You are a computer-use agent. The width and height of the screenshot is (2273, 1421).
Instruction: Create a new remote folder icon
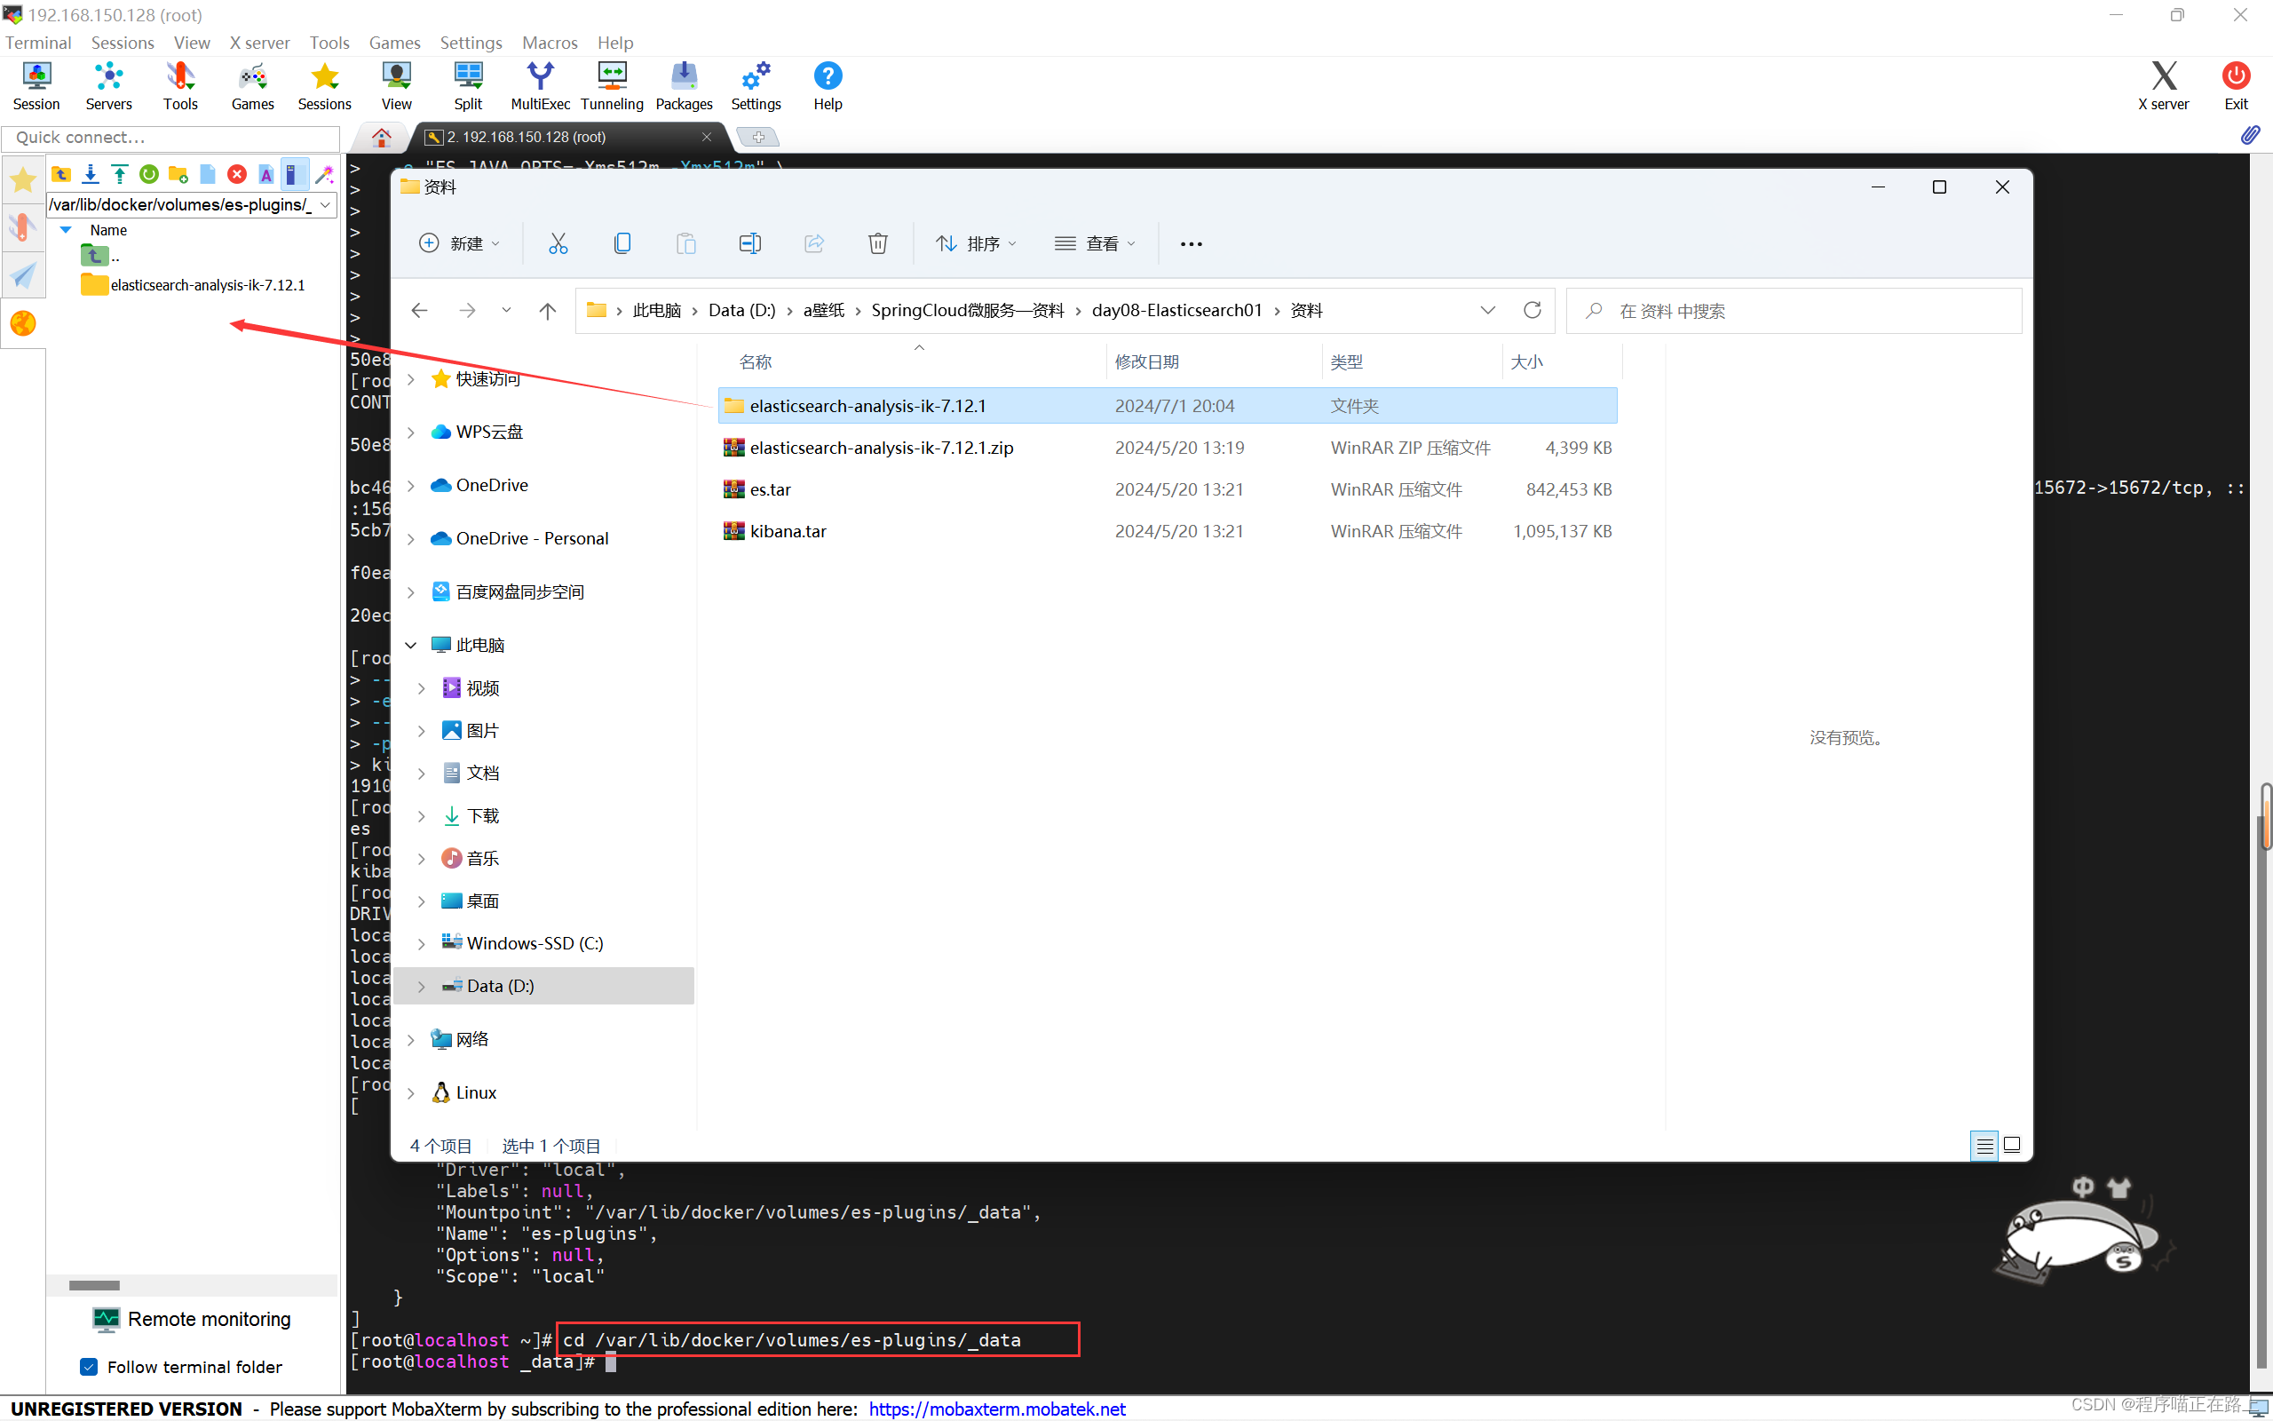[178, 174]
